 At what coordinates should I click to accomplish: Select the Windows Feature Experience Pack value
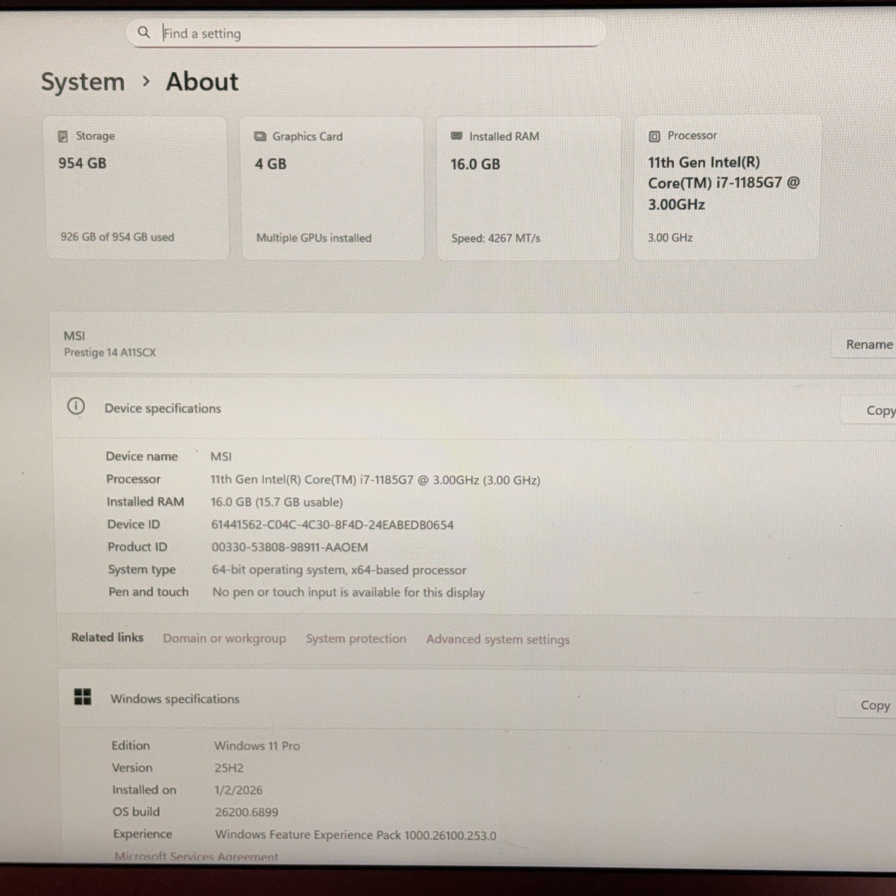[x=355, y=835]
